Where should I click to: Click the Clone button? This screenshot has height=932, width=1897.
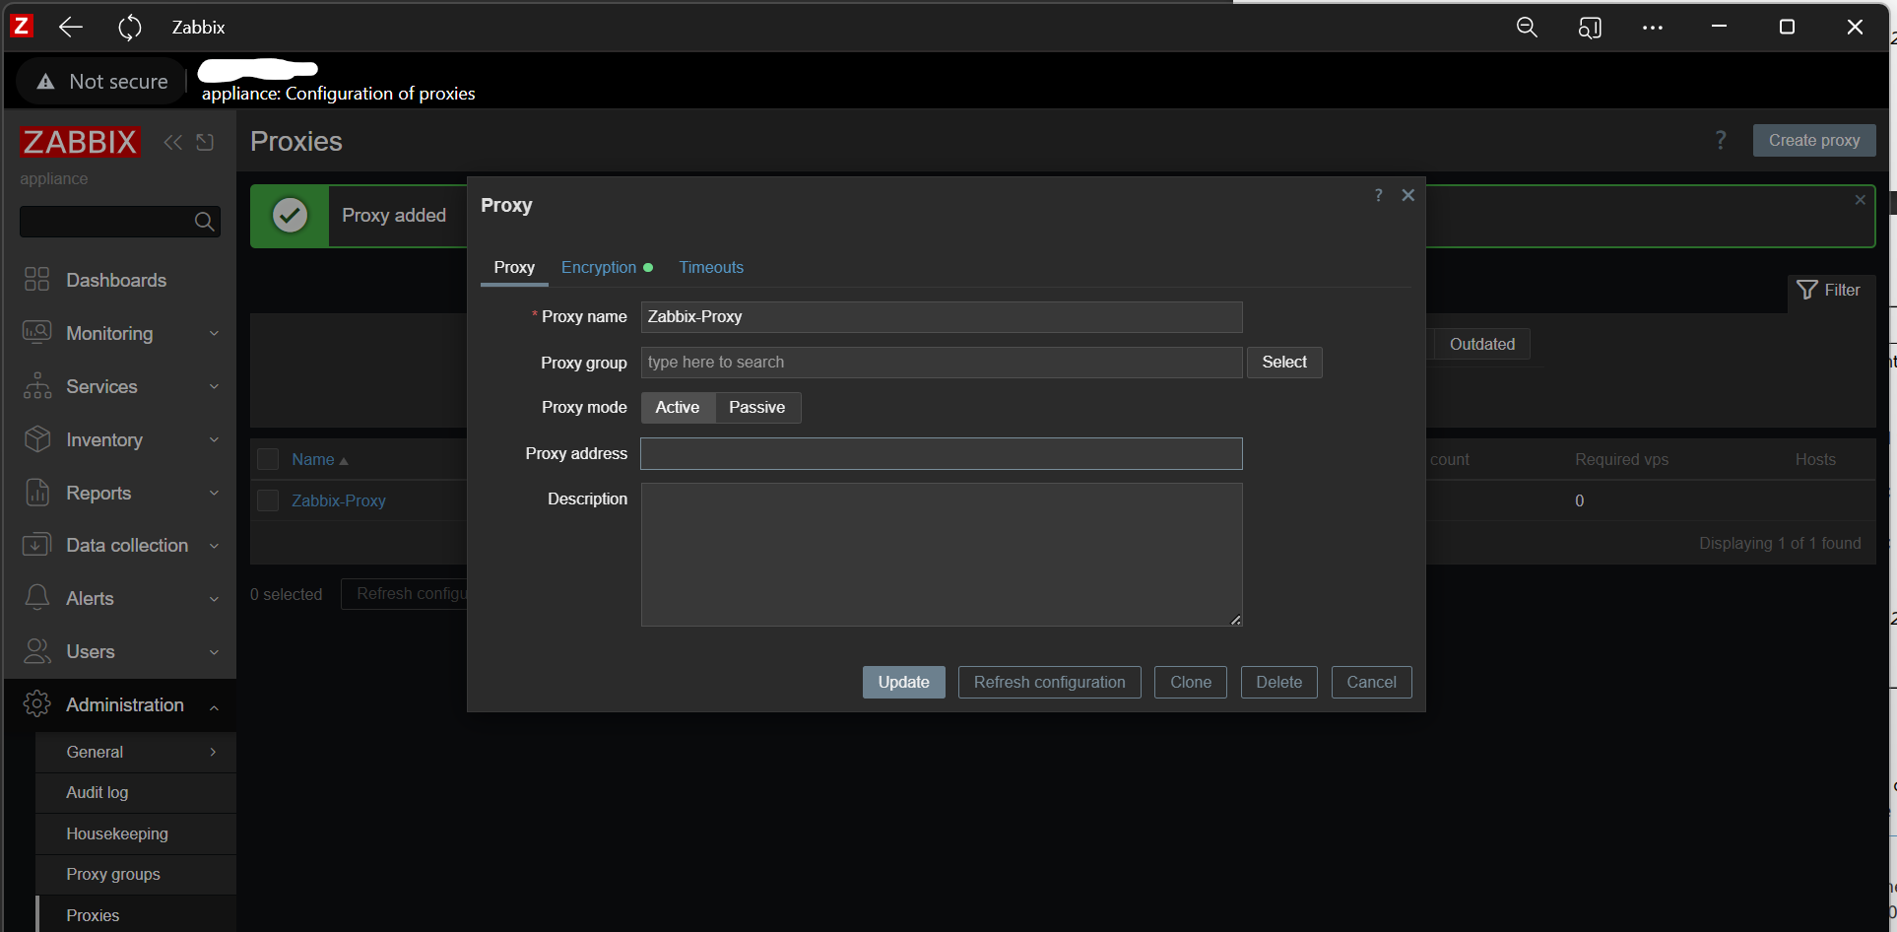tap(1191, 683)
